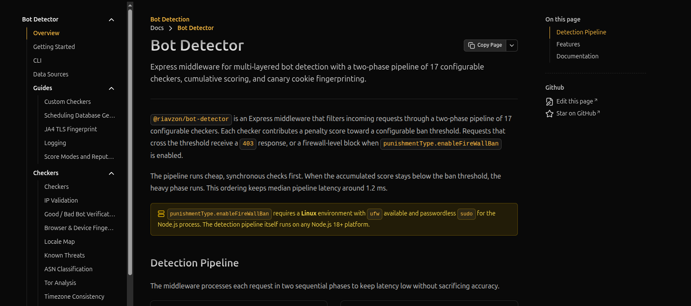Viewport: 691px width, 306px height.
Task: Open the Tor Analysis checker page
Action: [60, 283]
